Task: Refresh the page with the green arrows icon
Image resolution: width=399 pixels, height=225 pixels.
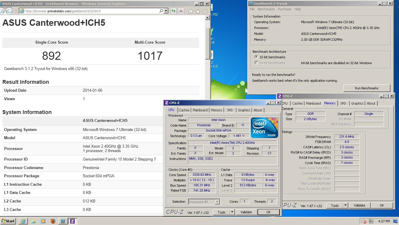Action: pos(173,11)
